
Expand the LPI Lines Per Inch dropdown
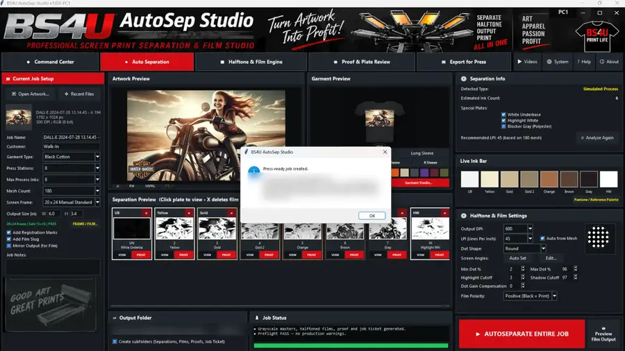coord(530,239)
